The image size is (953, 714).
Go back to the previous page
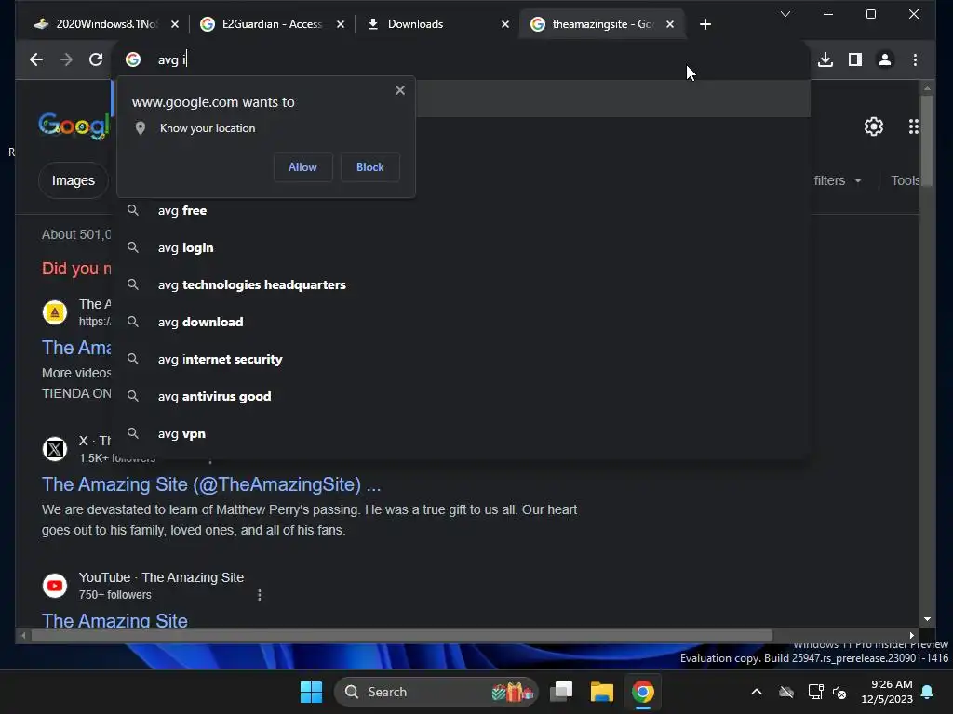(x=36, y=59)
